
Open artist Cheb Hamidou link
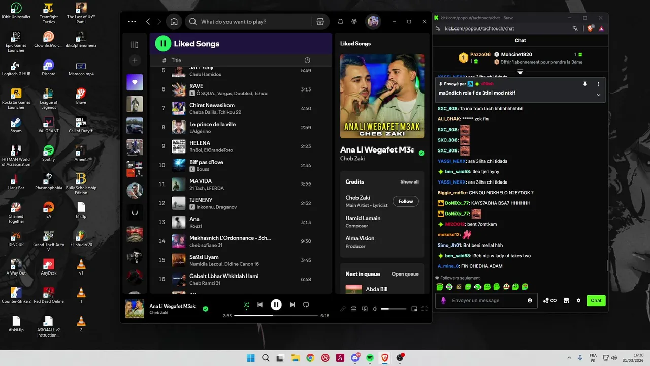205,74
